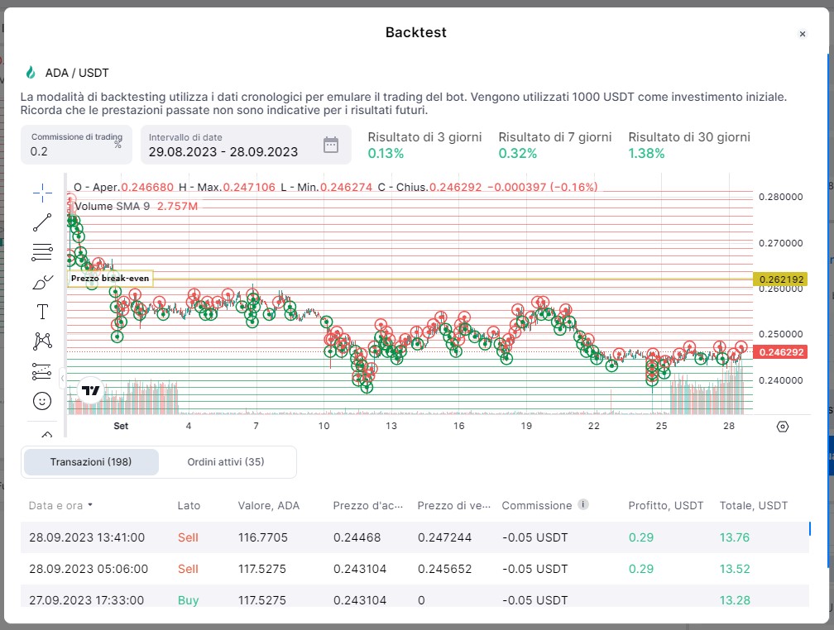Click the 13 date label on time axis
The height and width of the screenshot is (630, 834).
tap(391, 426)
